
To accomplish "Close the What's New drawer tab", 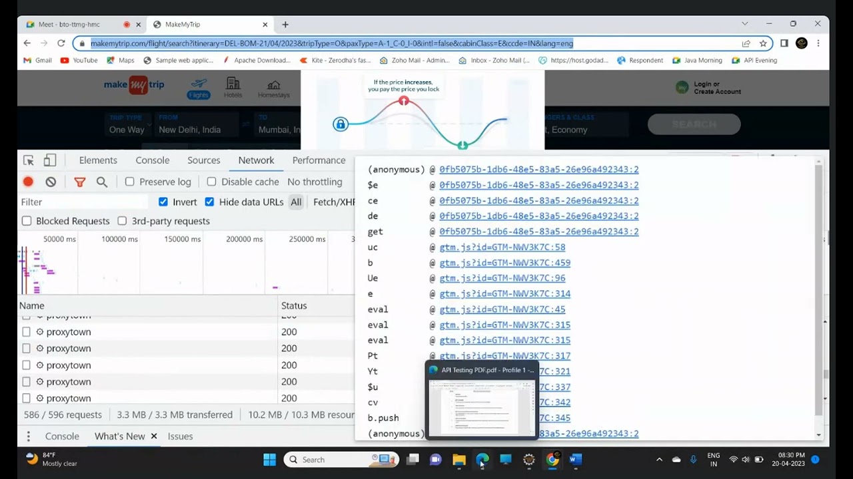I will point(154,436).
